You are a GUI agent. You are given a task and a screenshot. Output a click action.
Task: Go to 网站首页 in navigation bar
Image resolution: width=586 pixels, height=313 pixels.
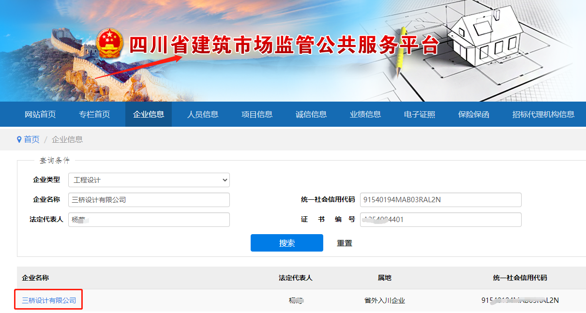coord(40,115)
